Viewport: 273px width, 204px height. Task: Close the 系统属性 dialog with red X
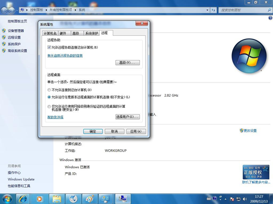142,23
